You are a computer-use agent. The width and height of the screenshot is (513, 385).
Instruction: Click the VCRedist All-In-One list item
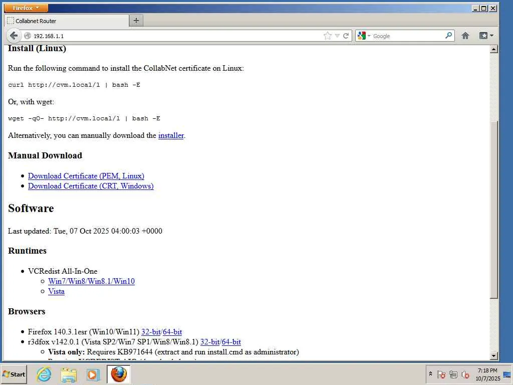click(x=63, y=271)
